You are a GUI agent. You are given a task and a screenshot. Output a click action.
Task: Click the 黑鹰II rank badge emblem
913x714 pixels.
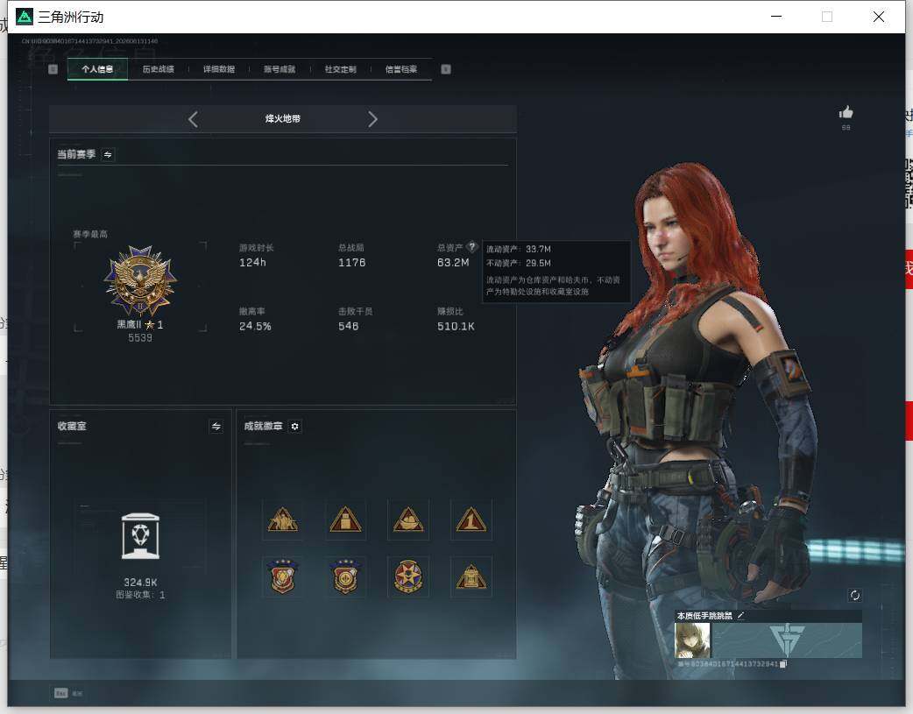click(140, 280)
